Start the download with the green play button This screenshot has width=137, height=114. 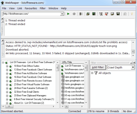point(68,14)
